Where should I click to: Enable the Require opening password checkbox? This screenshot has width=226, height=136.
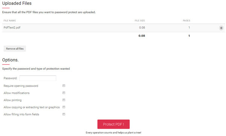coord(64,86)
